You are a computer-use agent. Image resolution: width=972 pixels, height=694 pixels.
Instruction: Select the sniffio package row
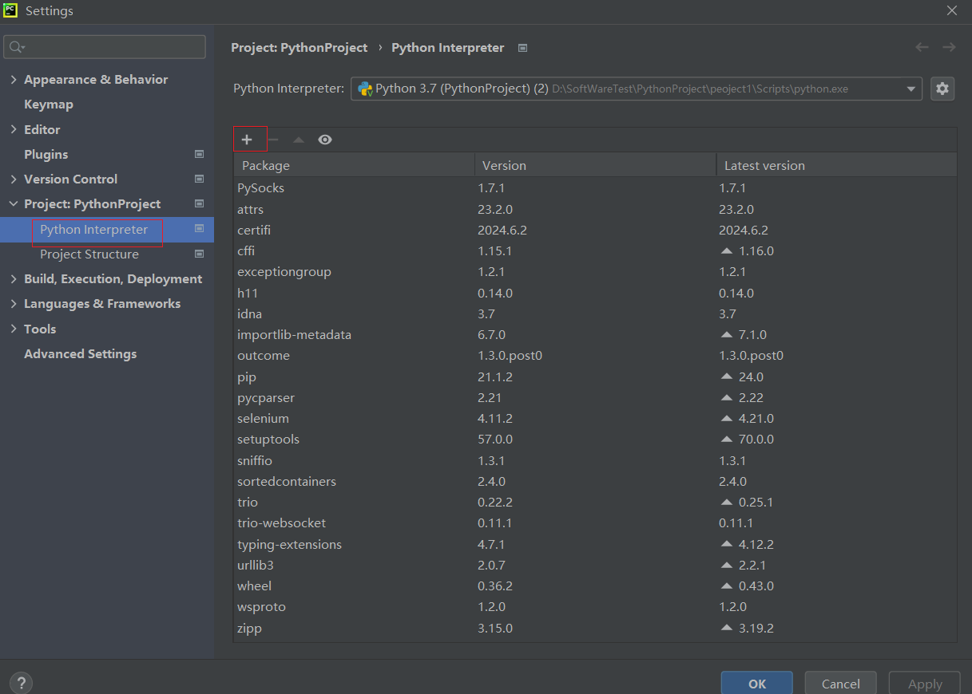[x=595, y=460]
